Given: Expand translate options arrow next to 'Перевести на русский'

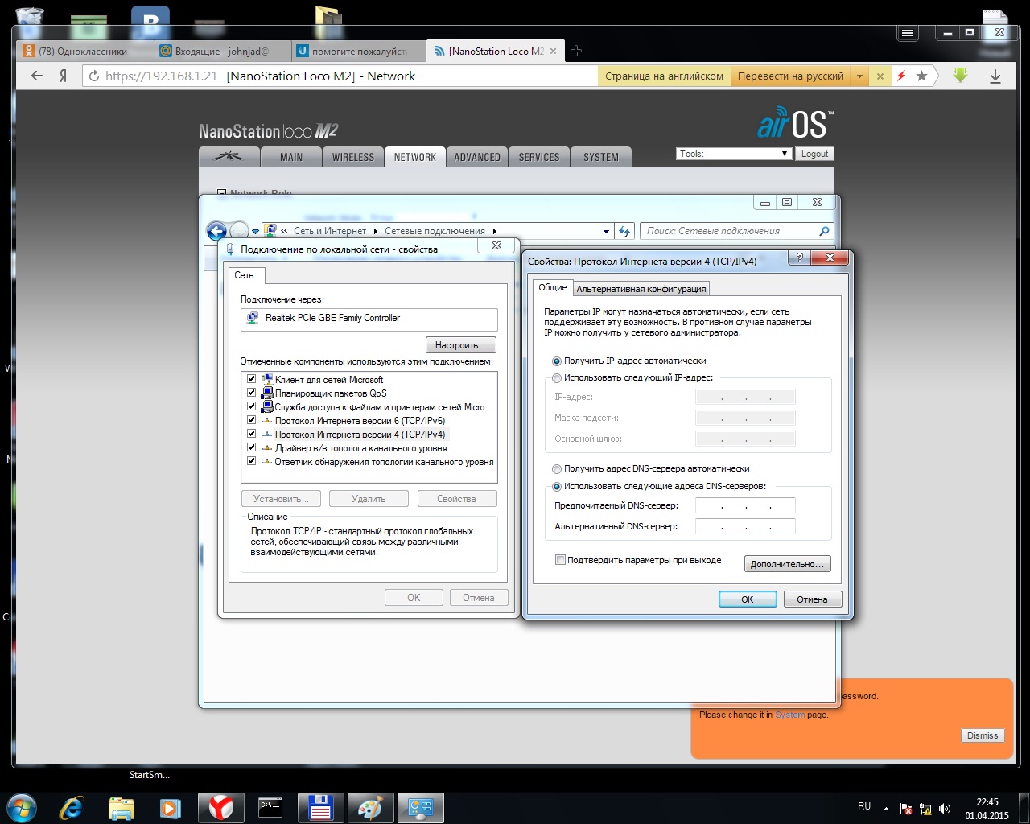Looking at the screenshot, I should coord(859,76).
